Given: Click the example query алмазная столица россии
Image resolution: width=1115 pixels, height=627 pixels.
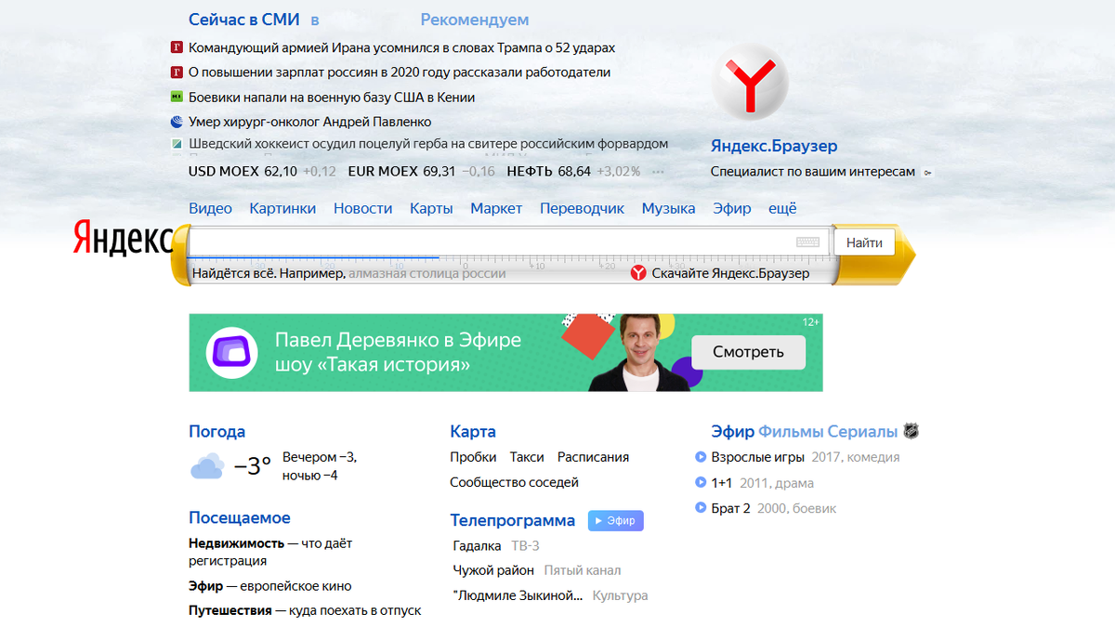Looking at the screenshot, I should click(x=427, y=273).
